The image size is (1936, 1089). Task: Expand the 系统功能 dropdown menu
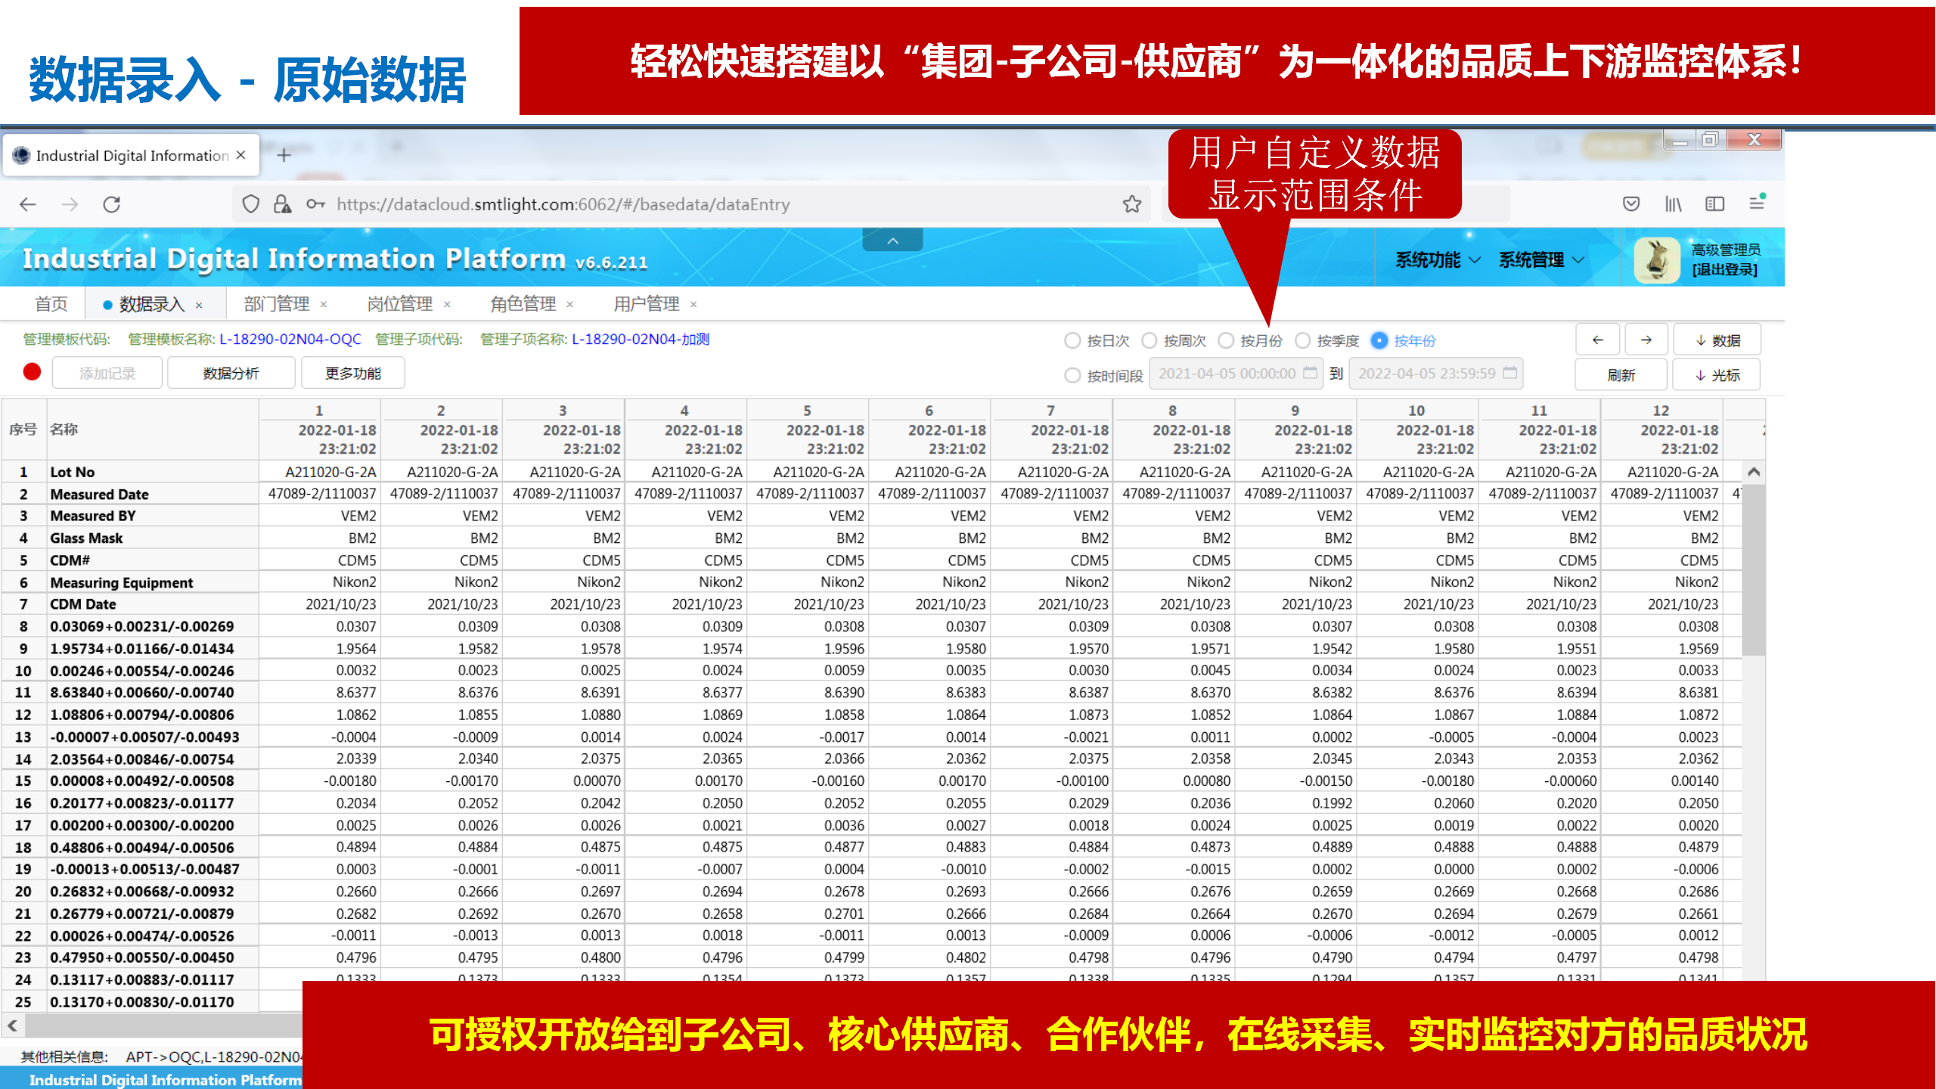click(x=1437, y=260)
